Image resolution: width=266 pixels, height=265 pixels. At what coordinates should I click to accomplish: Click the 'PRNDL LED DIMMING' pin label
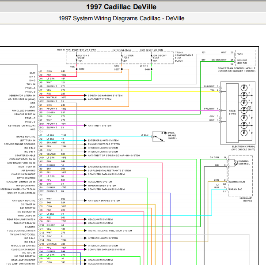(23, 111)
